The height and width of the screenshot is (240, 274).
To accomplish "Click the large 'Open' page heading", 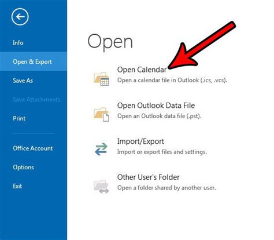I will point(110,42).
